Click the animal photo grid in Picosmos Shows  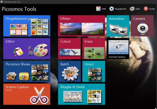[x=40, y=72]
